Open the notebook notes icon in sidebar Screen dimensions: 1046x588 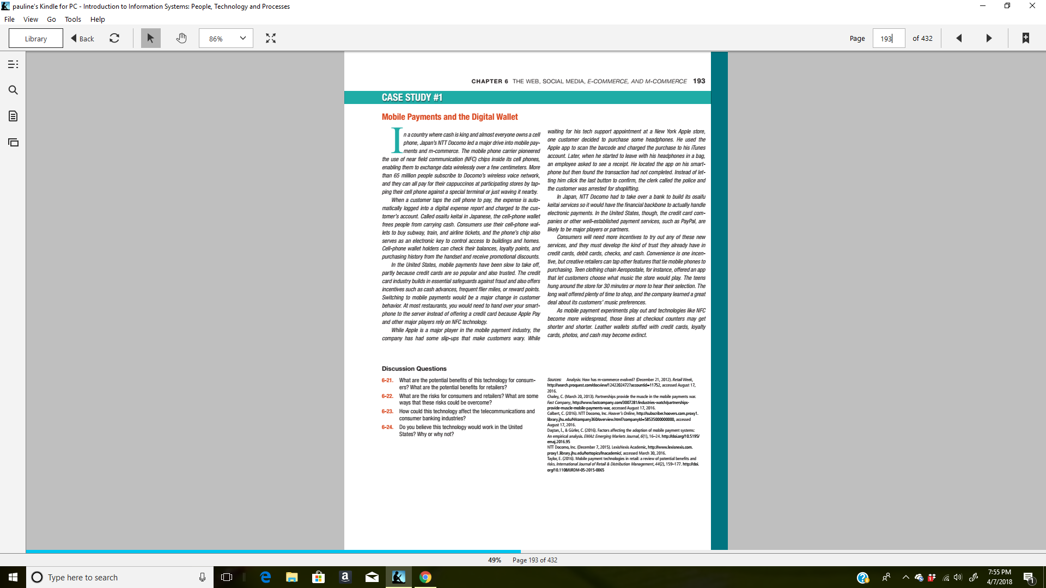(13, 116)
